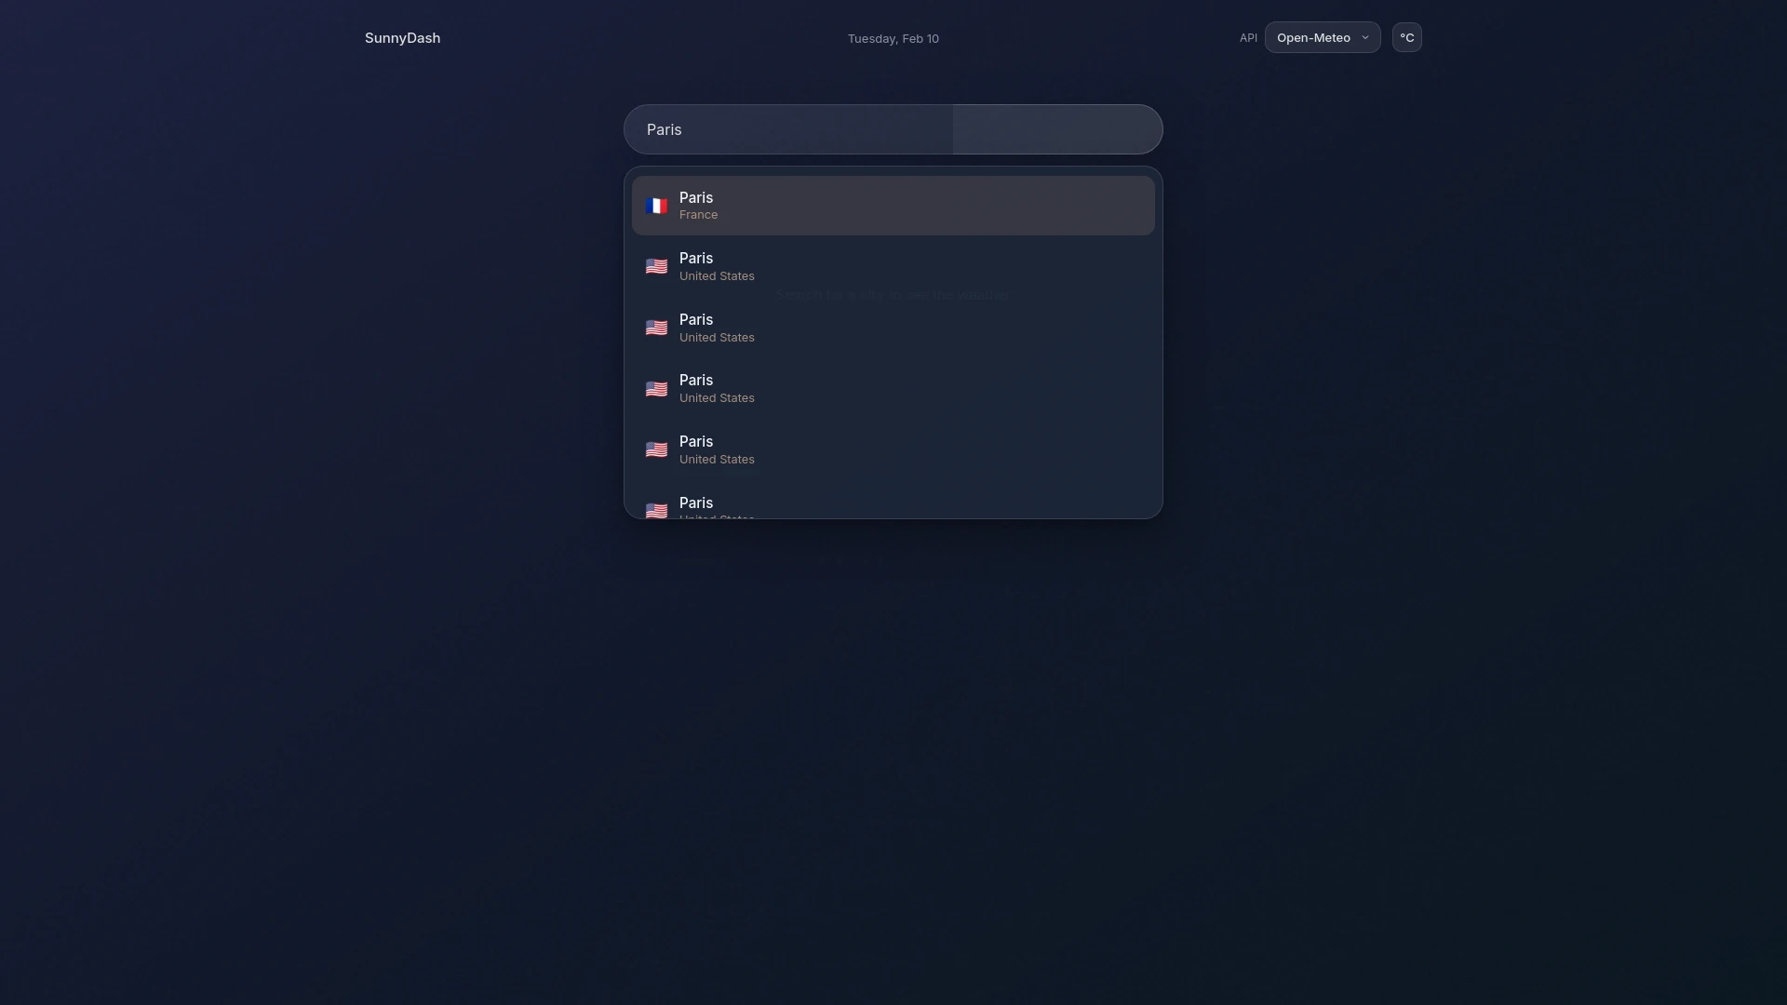Image resolution: width=1787 pixels, height=1005 pixels.
Task: Click the second United States flag icon
Action: pyautogui.click(x=656, y=328)
